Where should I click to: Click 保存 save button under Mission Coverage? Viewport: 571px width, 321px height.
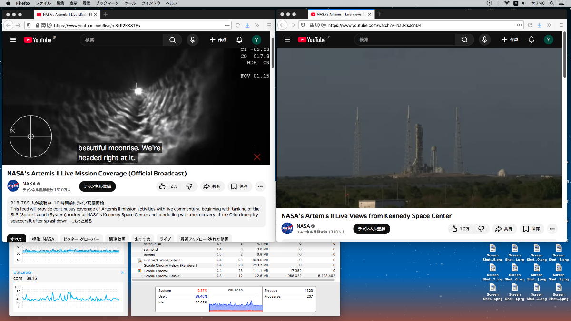click(240, 186)
